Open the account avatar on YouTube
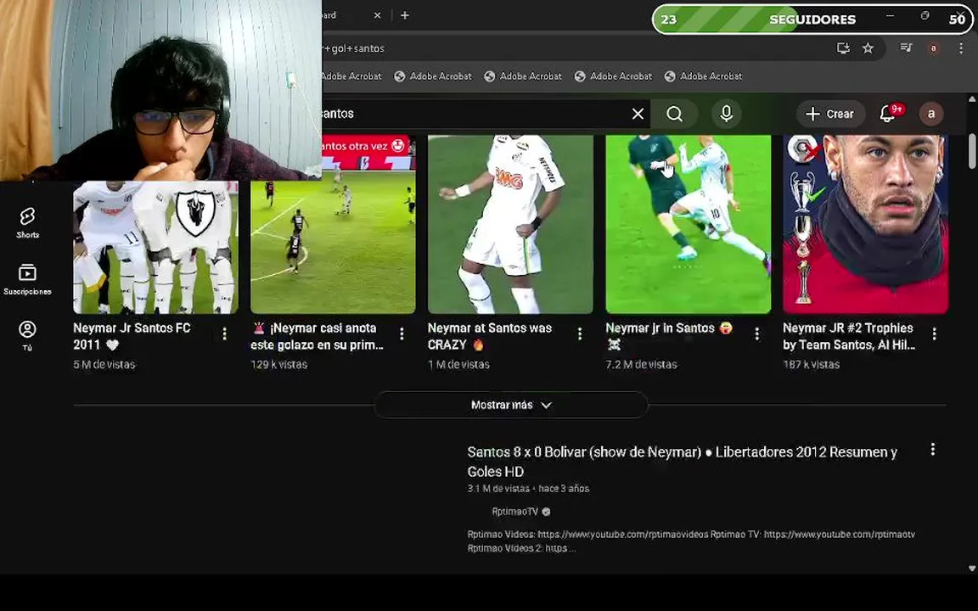Viewport: 978px width, 611px height. tap(931, 114)
